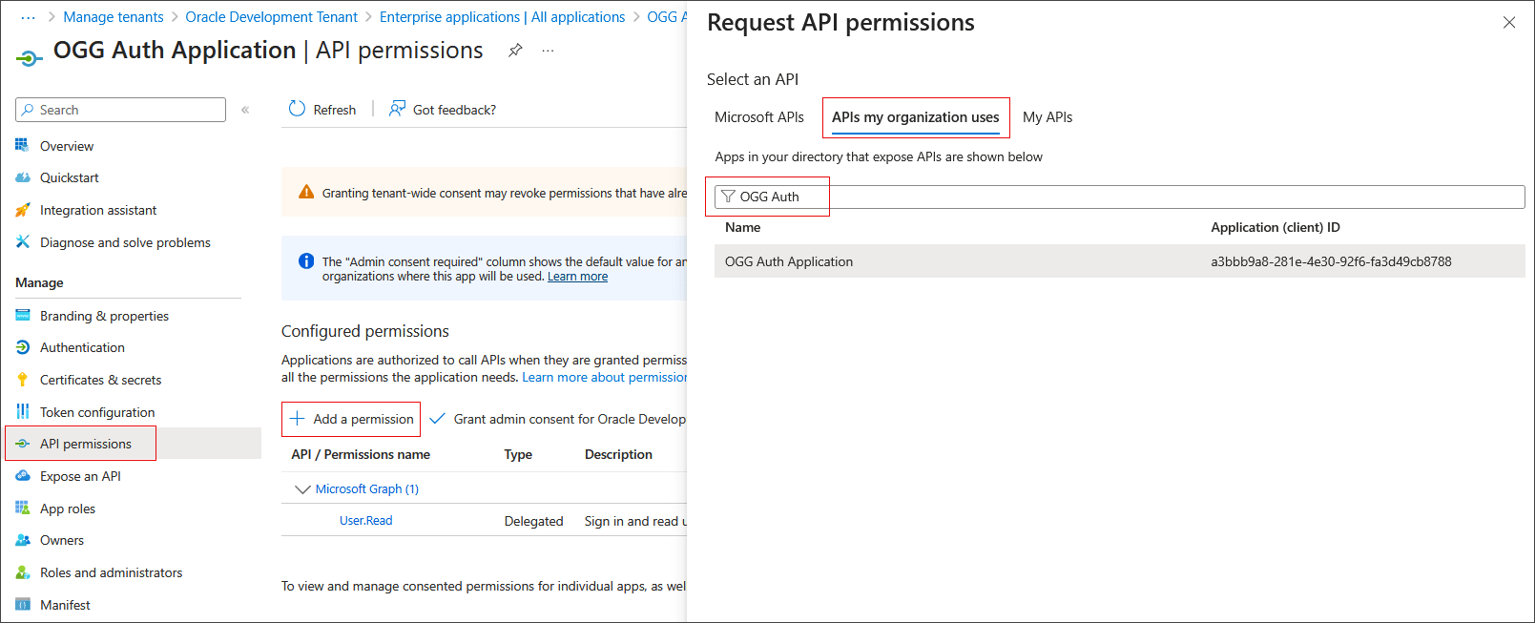1535x623 pixels.
Task: Click the Add a permission button
Action: (351, 419)
